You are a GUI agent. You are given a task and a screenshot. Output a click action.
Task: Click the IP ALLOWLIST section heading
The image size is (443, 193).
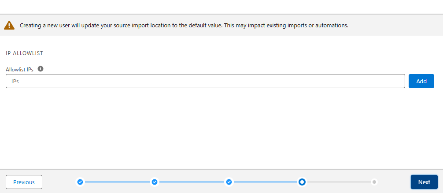(24, 53)
